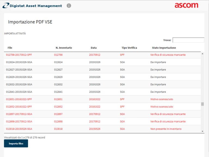Click the Importa files button

pyautogui.click(x=16, y=143)
